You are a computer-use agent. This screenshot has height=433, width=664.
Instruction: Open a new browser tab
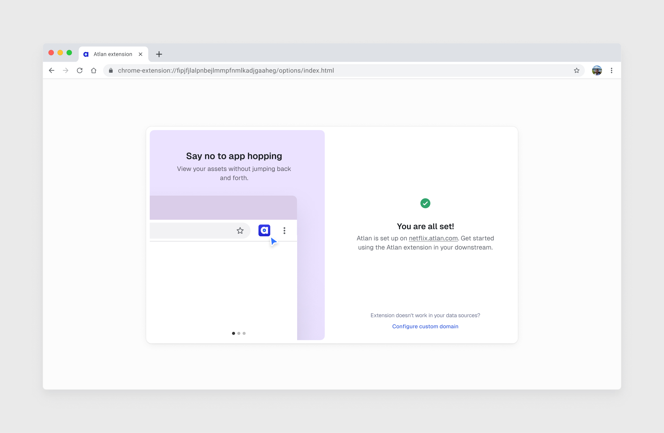tap(159, 54)
